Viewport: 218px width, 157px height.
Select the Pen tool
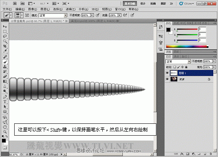5,97
